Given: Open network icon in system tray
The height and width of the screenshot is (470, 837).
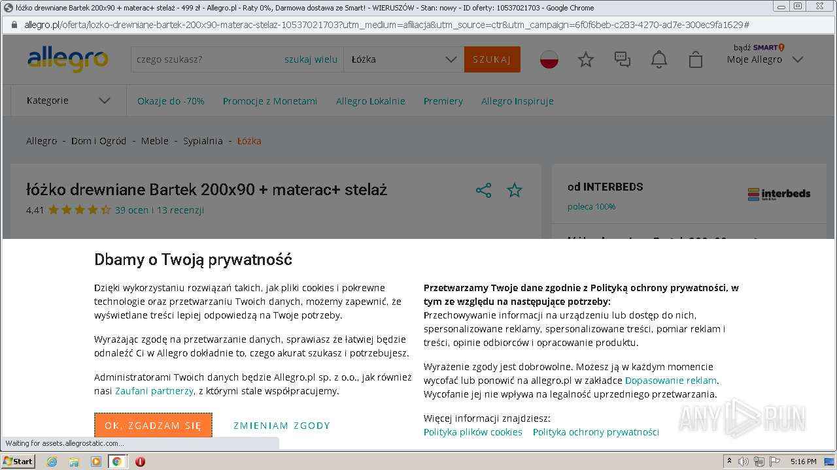Looking at the screenshot, I should [x=759, y=462].
